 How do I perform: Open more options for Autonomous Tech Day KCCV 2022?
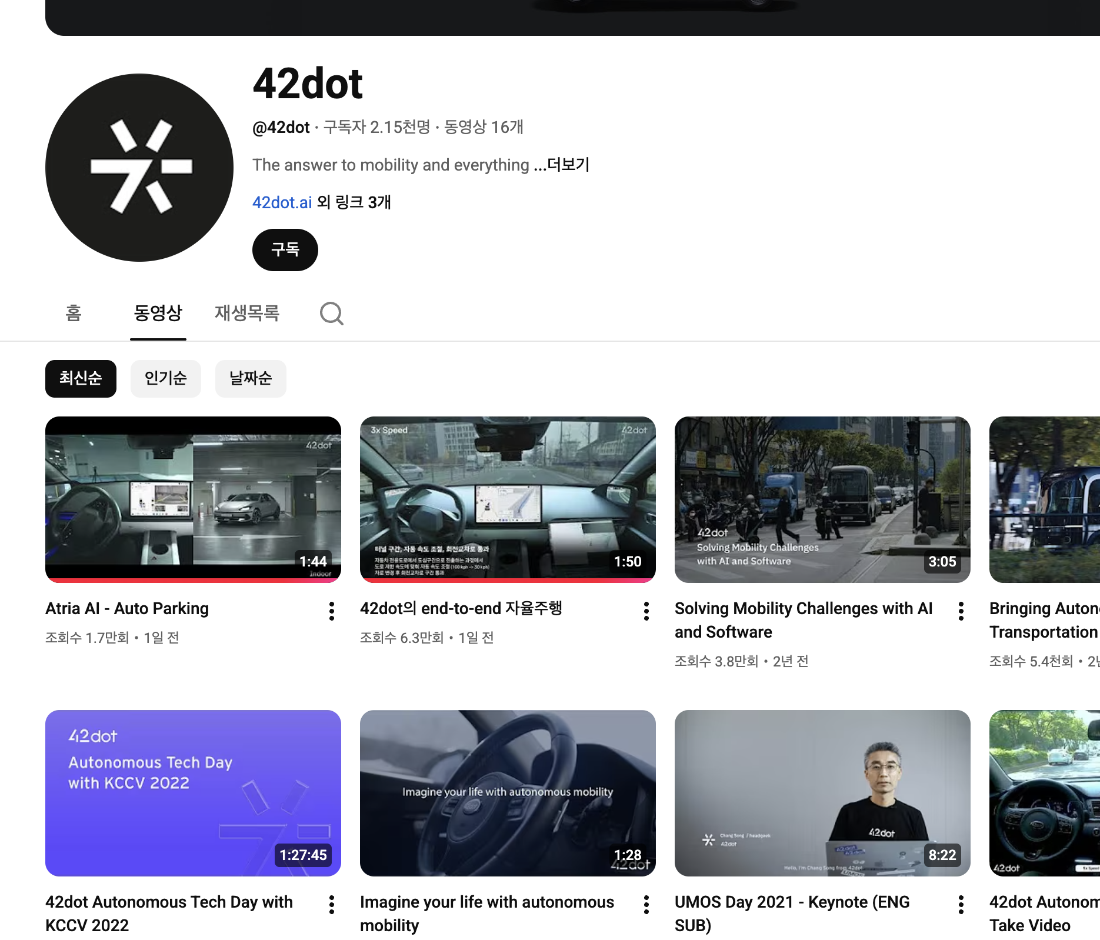click(332, 905)
